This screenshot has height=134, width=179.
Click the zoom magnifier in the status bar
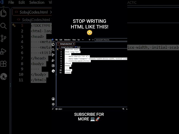pyautogui.click(x=123, y=109)
